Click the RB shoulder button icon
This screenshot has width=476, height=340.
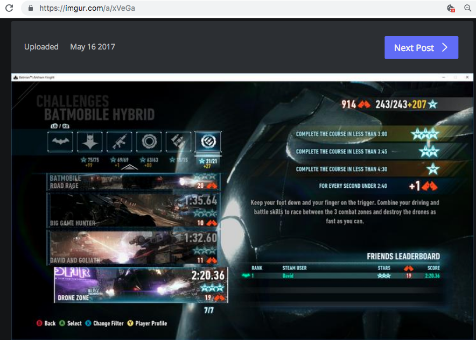pos(66,126)
